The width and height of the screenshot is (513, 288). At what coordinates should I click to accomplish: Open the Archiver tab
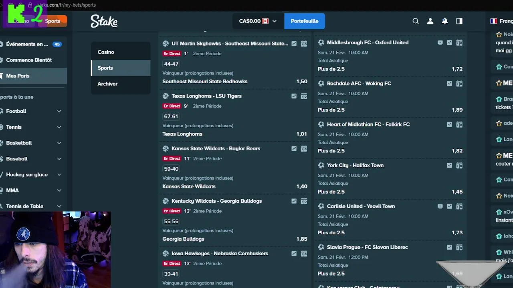[x=121, y=84]
